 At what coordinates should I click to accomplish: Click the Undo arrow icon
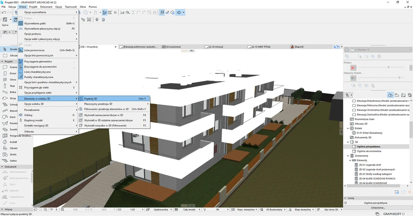point(4,12)
